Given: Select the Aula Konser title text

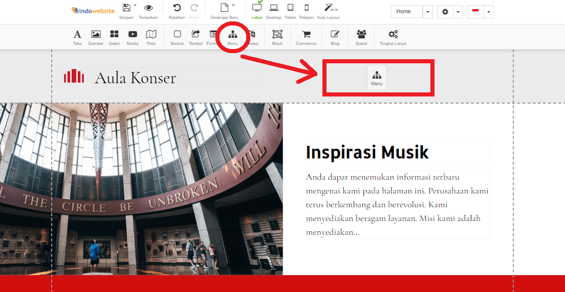Looking at the screenshot, I should coord(135,78).
